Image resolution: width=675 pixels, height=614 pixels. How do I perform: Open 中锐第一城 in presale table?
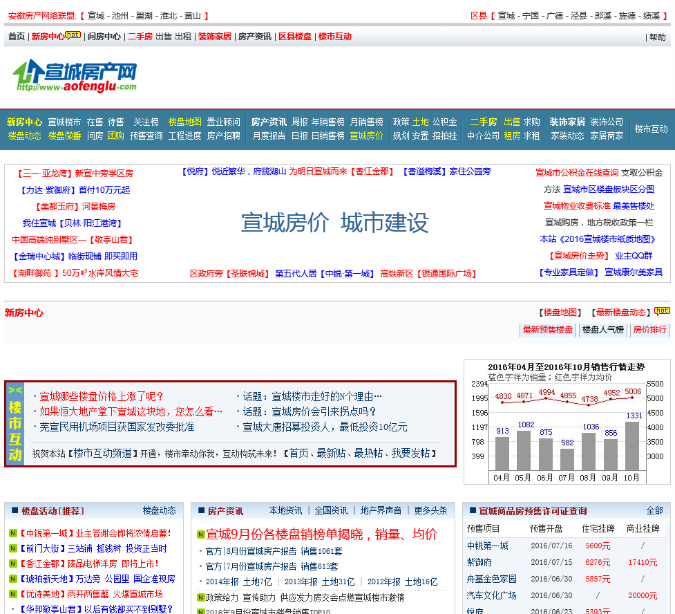[487, 546]
